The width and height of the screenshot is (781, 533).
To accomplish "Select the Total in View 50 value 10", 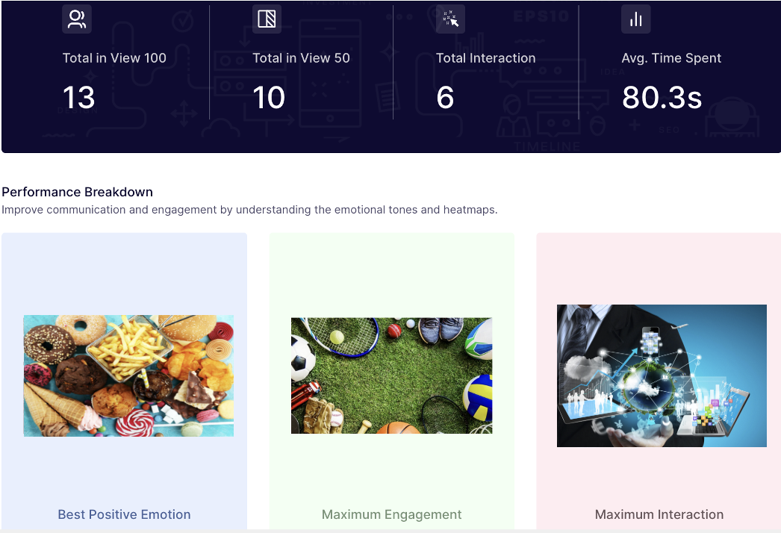I will pos(269,98).
